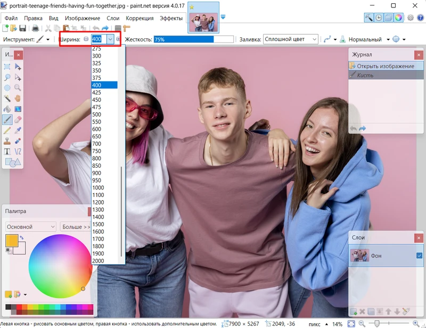The width and height of the screenshot is (426, 328).
Task: Click the Save floppy disk icon
Action: tap(22, 28)
